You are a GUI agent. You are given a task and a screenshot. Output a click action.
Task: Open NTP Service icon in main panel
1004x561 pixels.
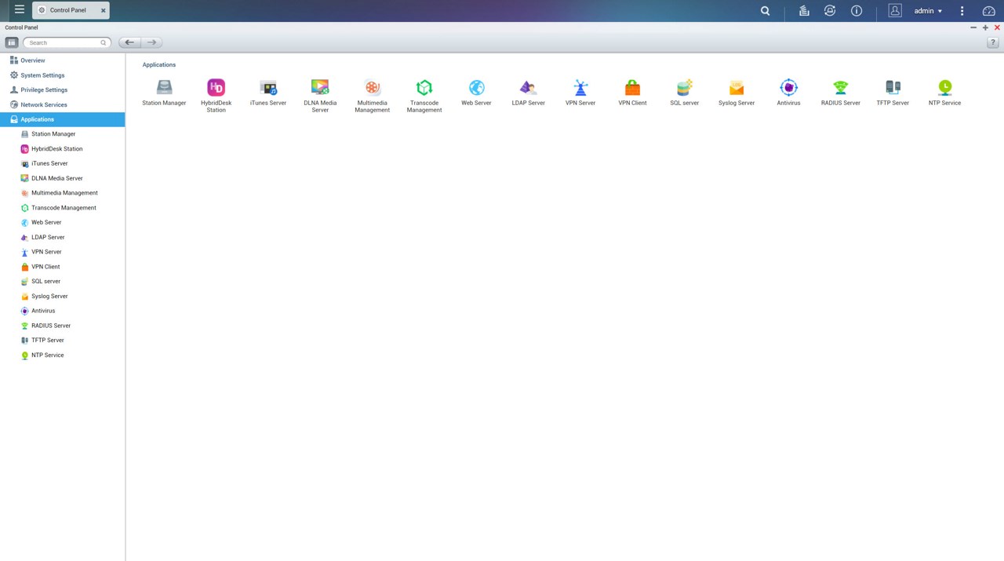(944, 87)
